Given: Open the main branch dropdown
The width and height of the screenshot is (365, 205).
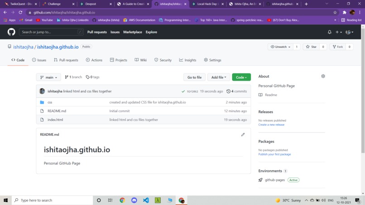Looking at the screenshot, I should [48, 77].
